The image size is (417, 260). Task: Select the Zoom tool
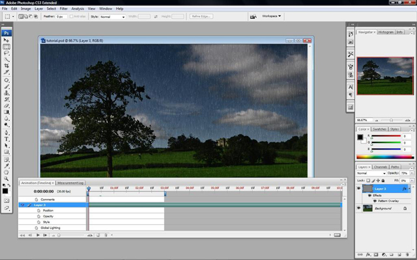[x=7, y=179]
